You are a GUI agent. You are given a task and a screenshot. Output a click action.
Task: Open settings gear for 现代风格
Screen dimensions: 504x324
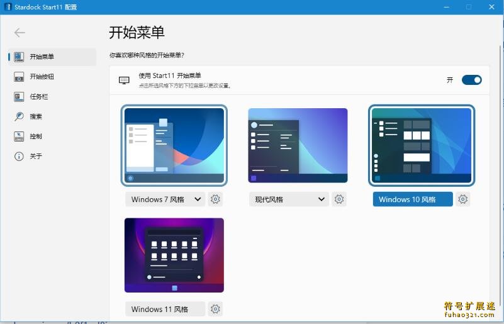(339, 199)
